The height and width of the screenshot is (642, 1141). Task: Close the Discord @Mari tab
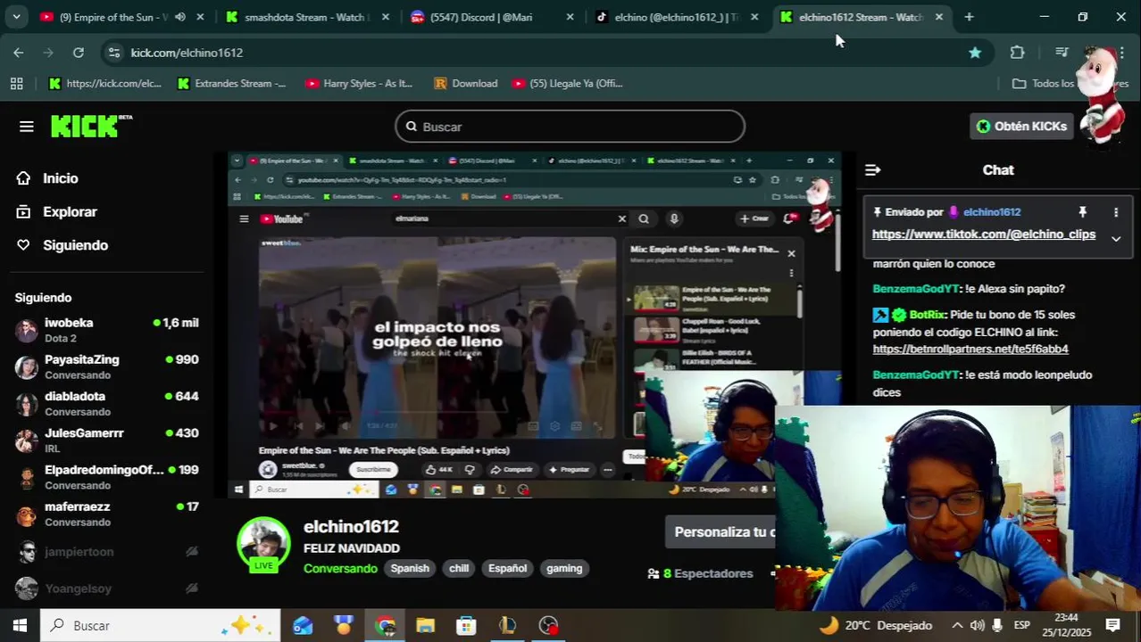[x=570, y=17]
